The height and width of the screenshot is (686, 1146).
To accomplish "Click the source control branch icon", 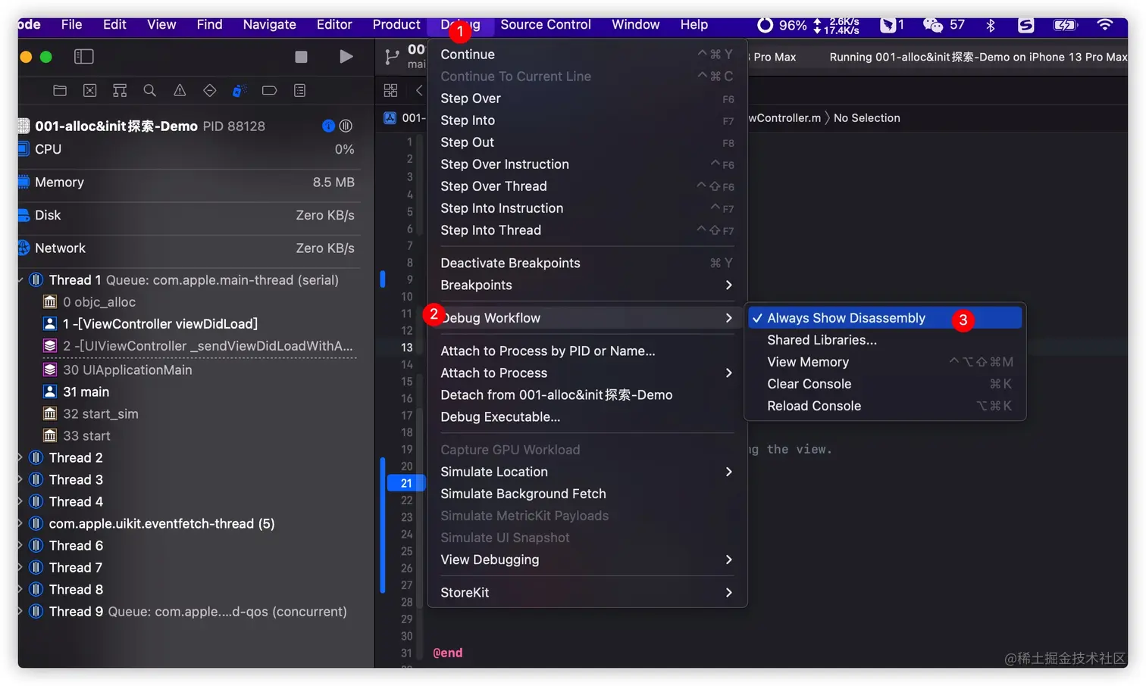I will (x=392, y=57).
